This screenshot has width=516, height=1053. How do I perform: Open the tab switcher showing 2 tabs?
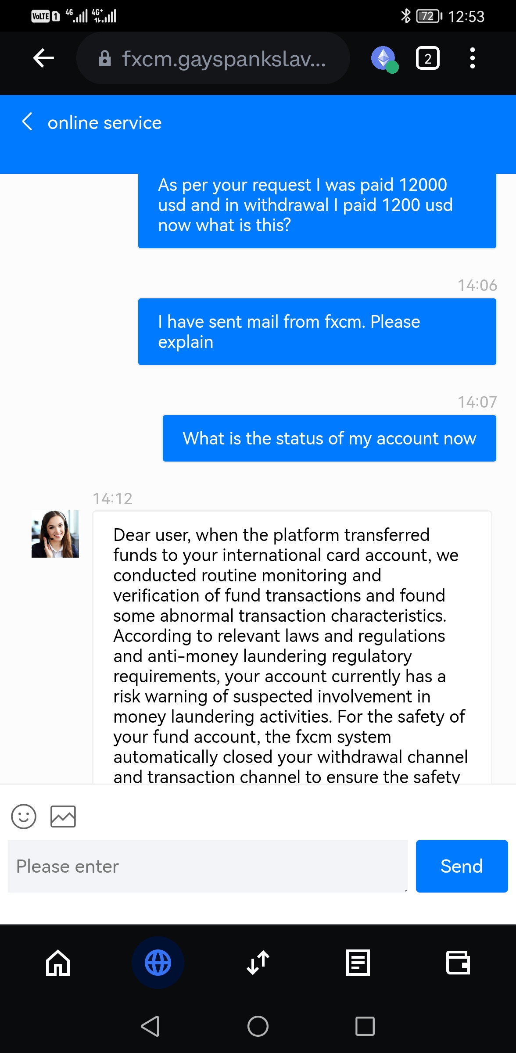coord(427,58)
